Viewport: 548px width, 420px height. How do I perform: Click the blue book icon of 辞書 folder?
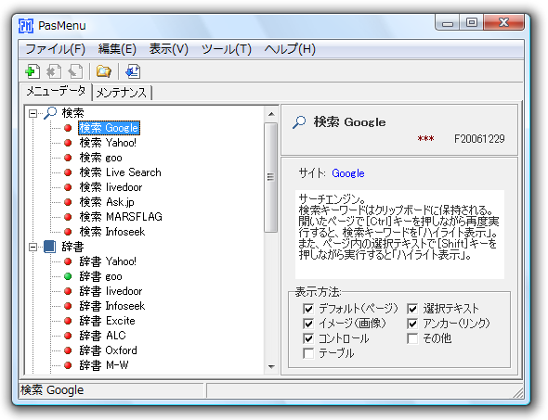point(49,247)
